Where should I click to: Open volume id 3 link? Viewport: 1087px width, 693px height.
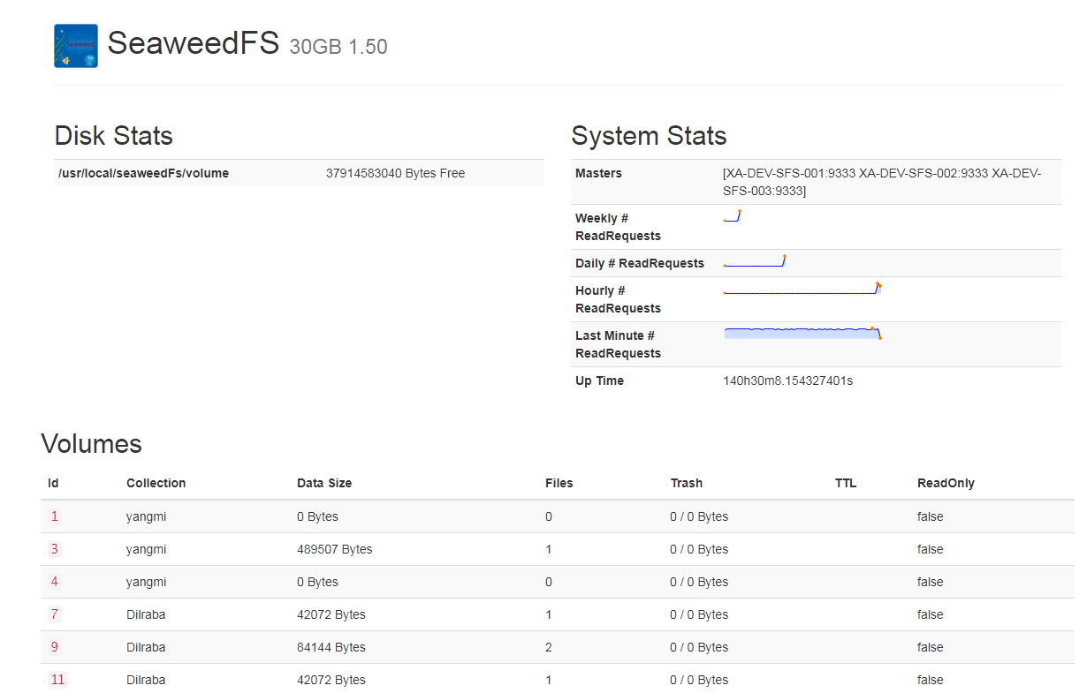55,549
